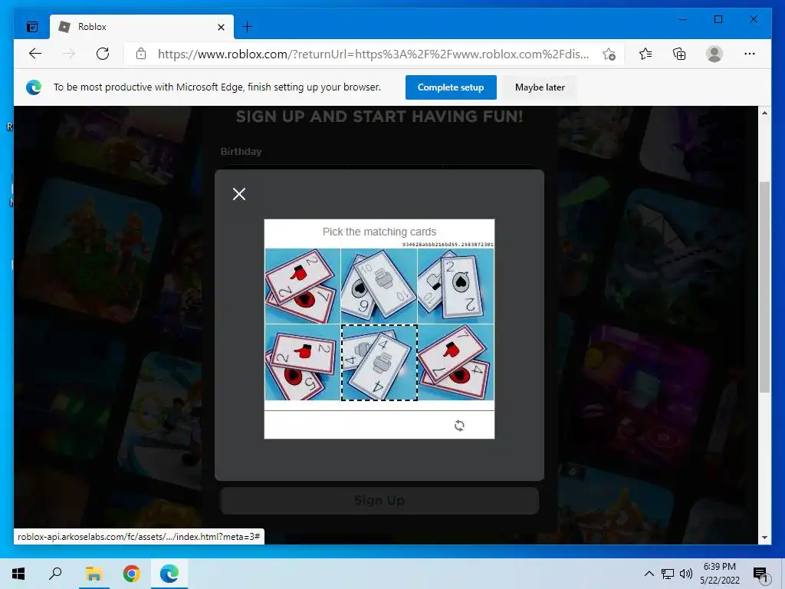Viewport: 785px width, 589px height.
Task: Click the scroll up arrow on page scrollbar
Action: coord(764,113)
